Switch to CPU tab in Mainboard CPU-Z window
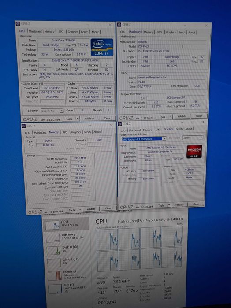 [x=123, y=32]
